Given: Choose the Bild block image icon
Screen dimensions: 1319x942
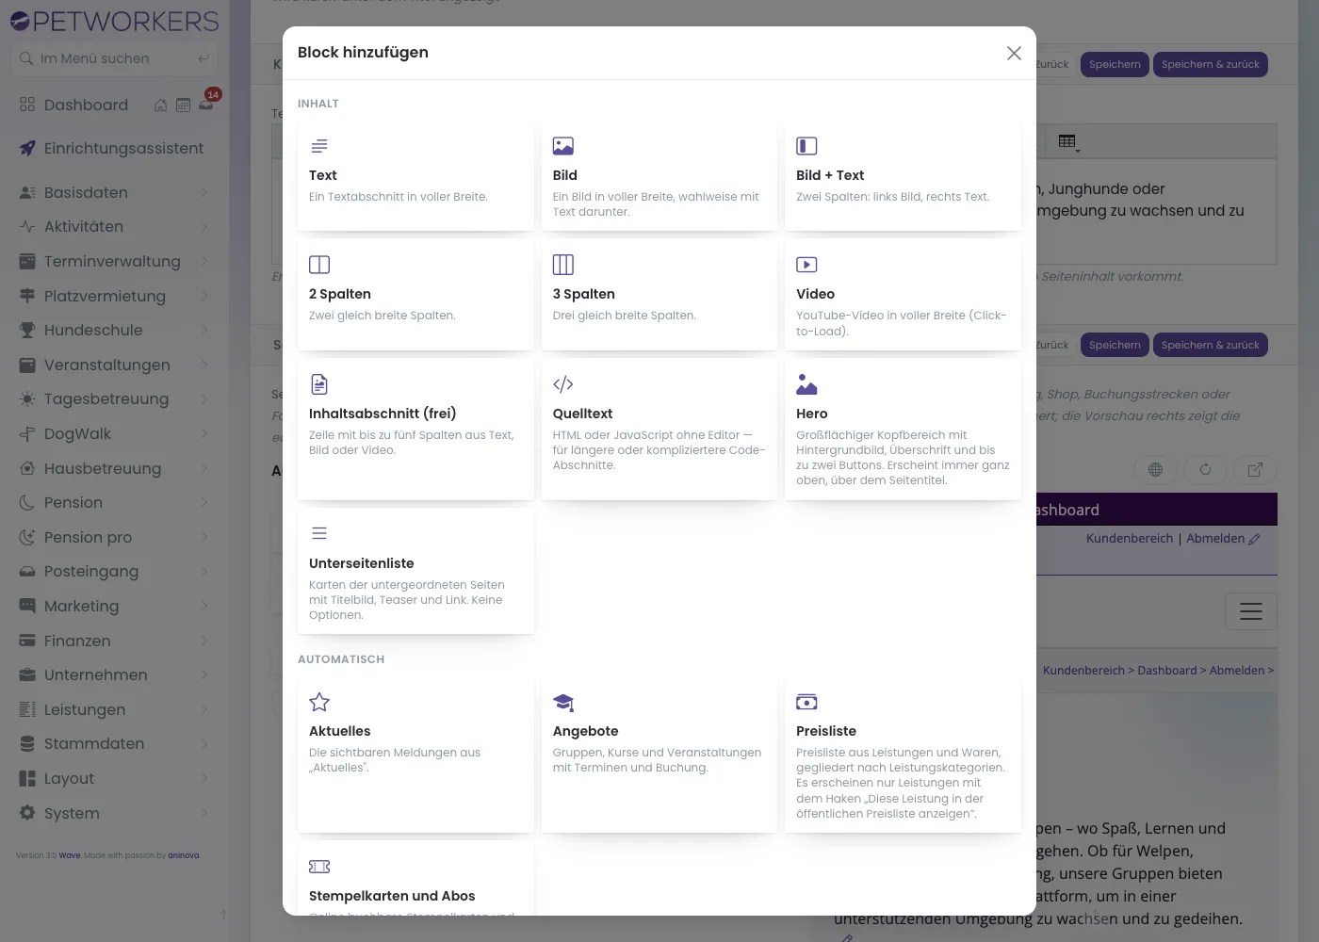Looking at the screenshot, I should [563, 146].
